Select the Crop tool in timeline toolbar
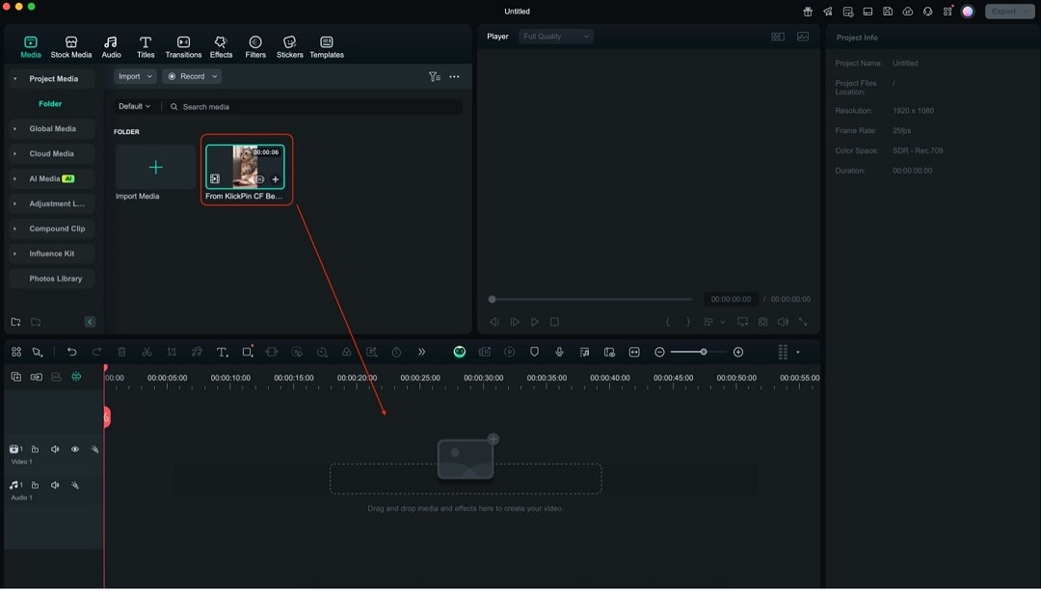Screen dimensions: 1041x591 pyautogui.click(x=172, y=353)
